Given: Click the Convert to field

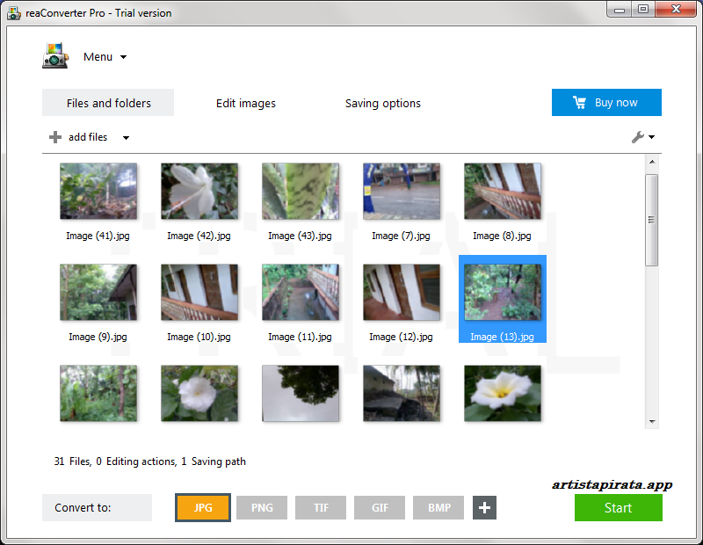Looking at the screenshot, I should tap(97, 507).
